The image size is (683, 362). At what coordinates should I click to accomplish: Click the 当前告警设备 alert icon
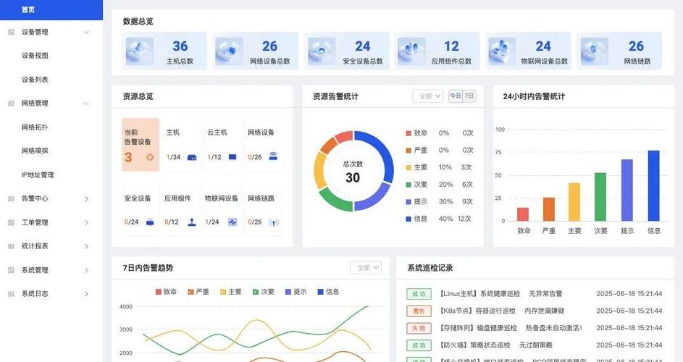coord(150,157)
